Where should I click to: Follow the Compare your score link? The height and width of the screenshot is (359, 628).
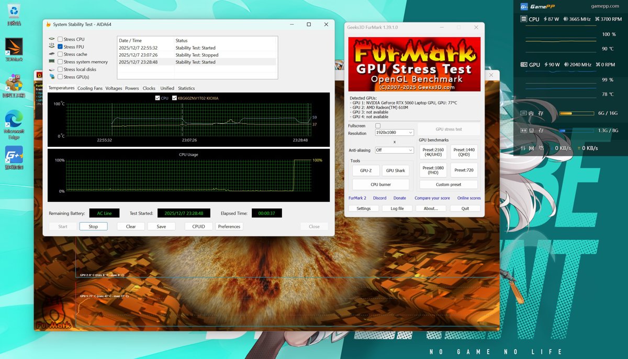pos(432,198)
